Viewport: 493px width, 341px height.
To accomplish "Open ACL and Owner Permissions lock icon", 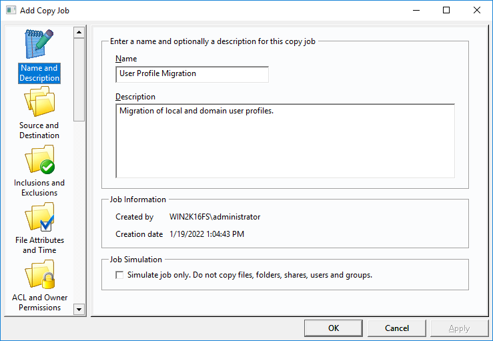I will click(x=39, y=274).
